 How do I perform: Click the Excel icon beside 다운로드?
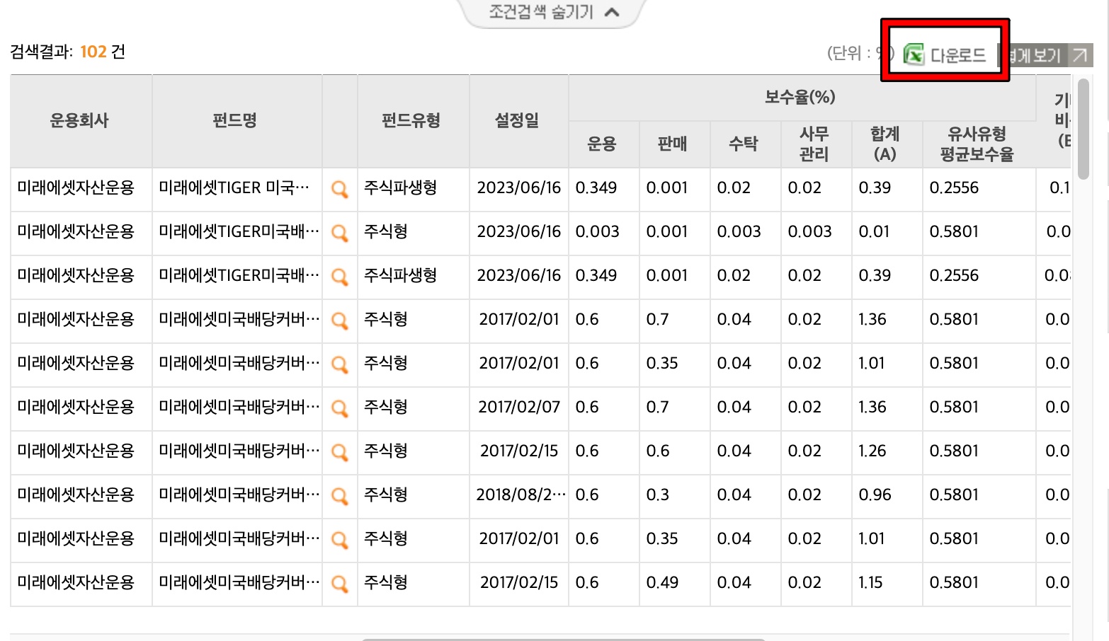pos(914,54)
